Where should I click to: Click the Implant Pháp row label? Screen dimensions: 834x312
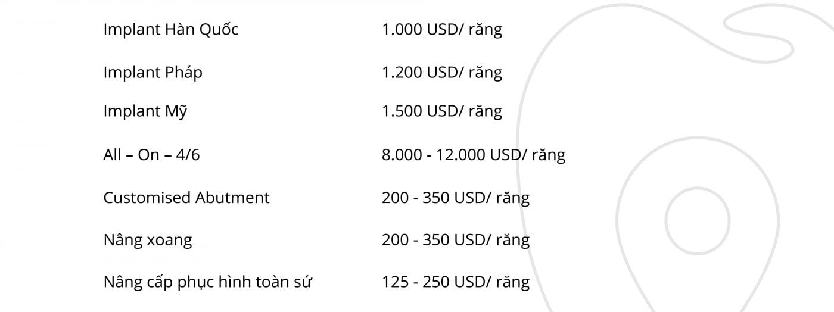click(x=153, y=73)
